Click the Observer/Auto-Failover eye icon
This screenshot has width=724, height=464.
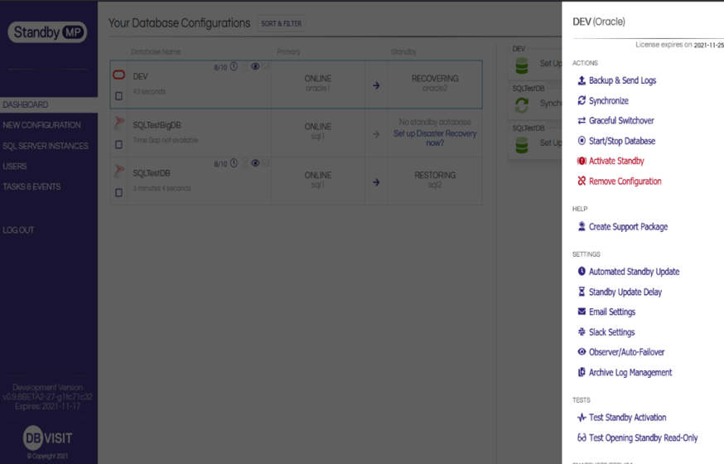[x=582, y=352]
